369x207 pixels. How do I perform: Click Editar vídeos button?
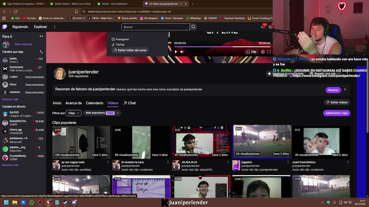tap(337, 102)
